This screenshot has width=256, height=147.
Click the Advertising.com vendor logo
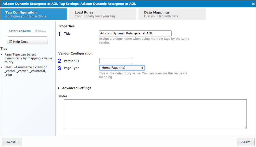27,31
